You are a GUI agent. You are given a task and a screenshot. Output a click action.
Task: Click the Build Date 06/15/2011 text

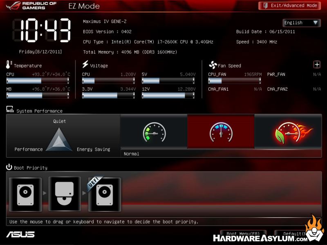point(265,32)
